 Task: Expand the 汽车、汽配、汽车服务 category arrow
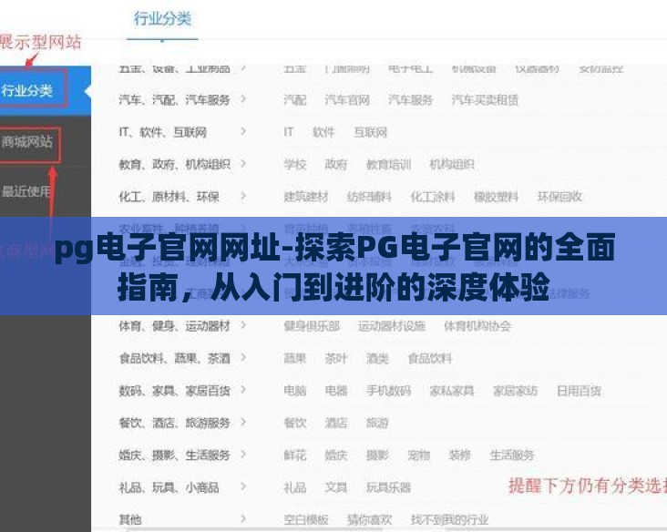pyautogui.click(x=243, y=99)
